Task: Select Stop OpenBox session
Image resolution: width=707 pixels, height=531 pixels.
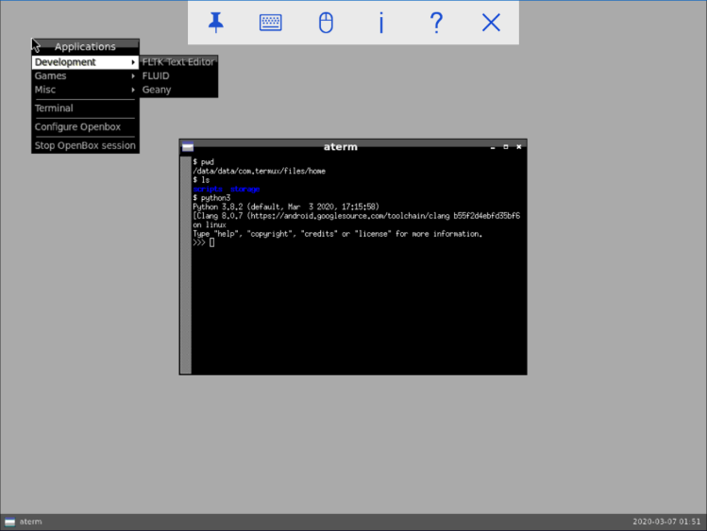Action: point(85,145)
